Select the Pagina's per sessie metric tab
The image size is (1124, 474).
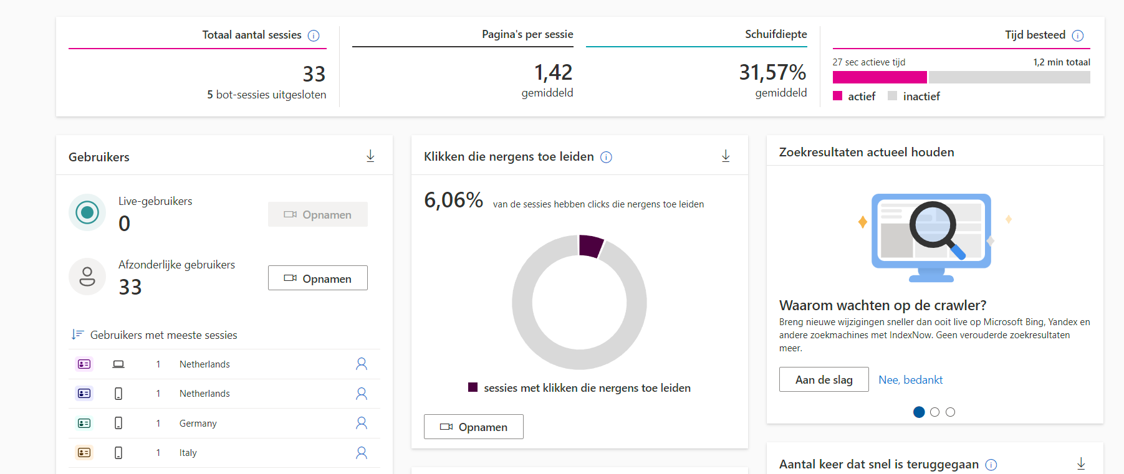coord(527,35)
